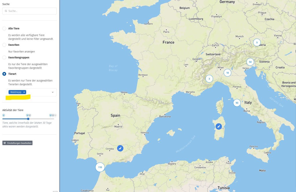Click Einstellungen bearbeiten button

tap(17, 143)
